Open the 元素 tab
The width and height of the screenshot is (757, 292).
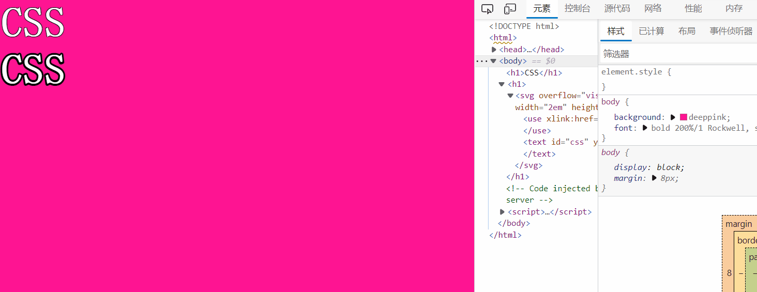pyautogui.click(x=542, y=9)
